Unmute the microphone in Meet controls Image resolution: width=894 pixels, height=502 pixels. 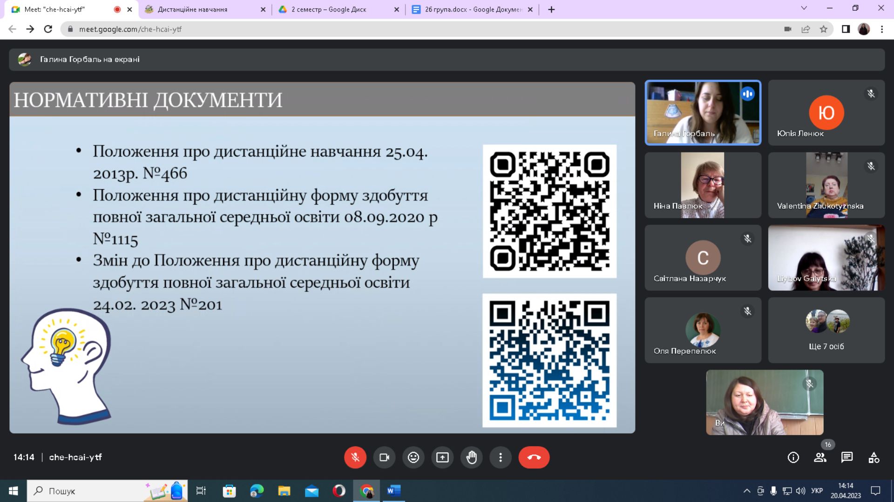pyautogui.click(x=355, y=457)
